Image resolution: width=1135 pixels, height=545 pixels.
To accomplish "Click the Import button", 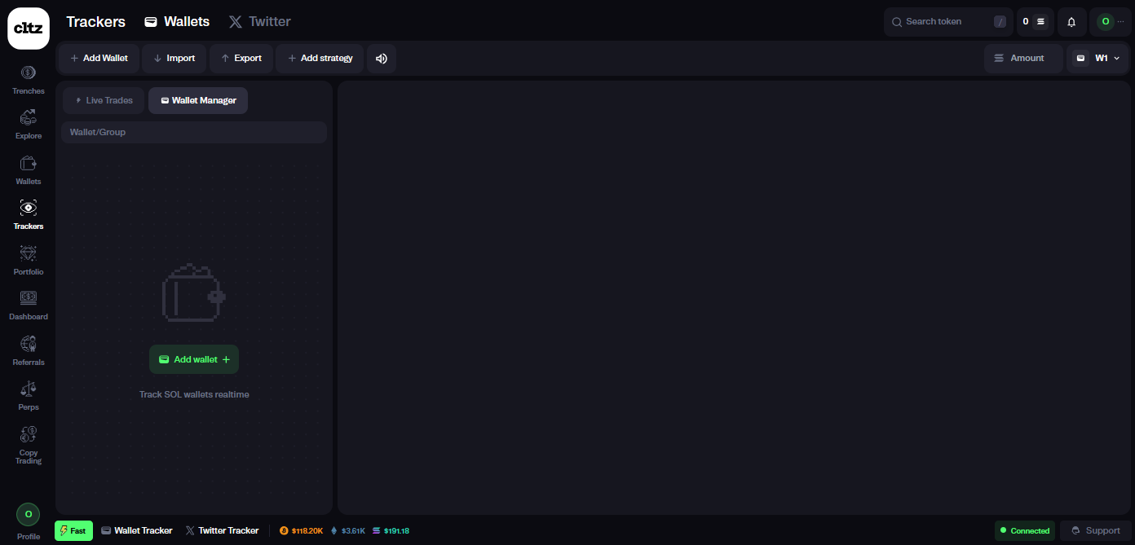I will 174,59.
